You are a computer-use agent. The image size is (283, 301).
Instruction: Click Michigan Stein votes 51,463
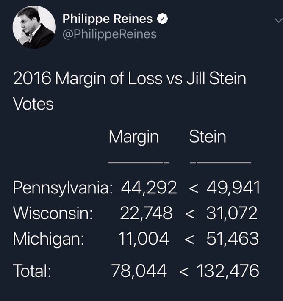point(233,239)
